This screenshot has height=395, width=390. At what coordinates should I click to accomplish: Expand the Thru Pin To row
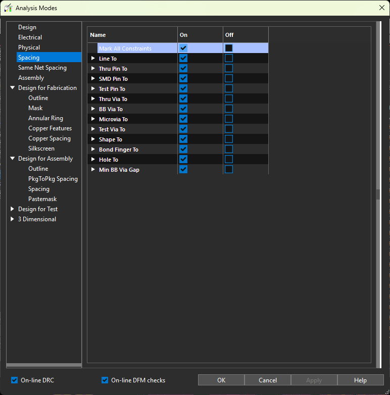93,69
